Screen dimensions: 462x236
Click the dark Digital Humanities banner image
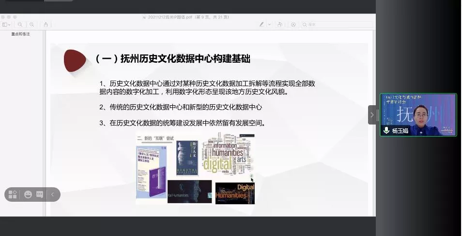coord(235,193)
